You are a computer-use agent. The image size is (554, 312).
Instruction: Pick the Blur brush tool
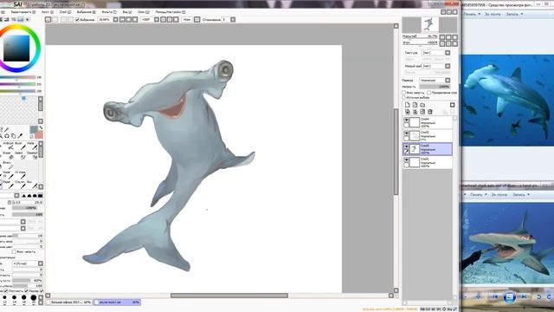31,184
